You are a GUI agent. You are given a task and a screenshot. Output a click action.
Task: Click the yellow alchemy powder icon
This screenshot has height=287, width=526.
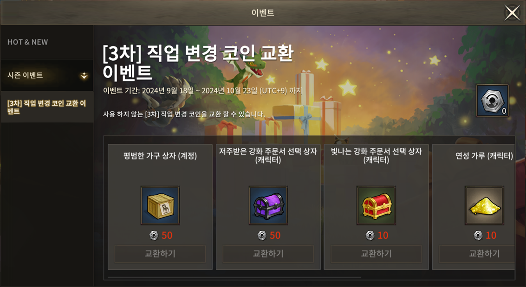click(484, 205)
